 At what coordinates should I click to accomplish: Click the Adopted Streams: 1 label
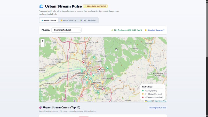click(156, 30)
